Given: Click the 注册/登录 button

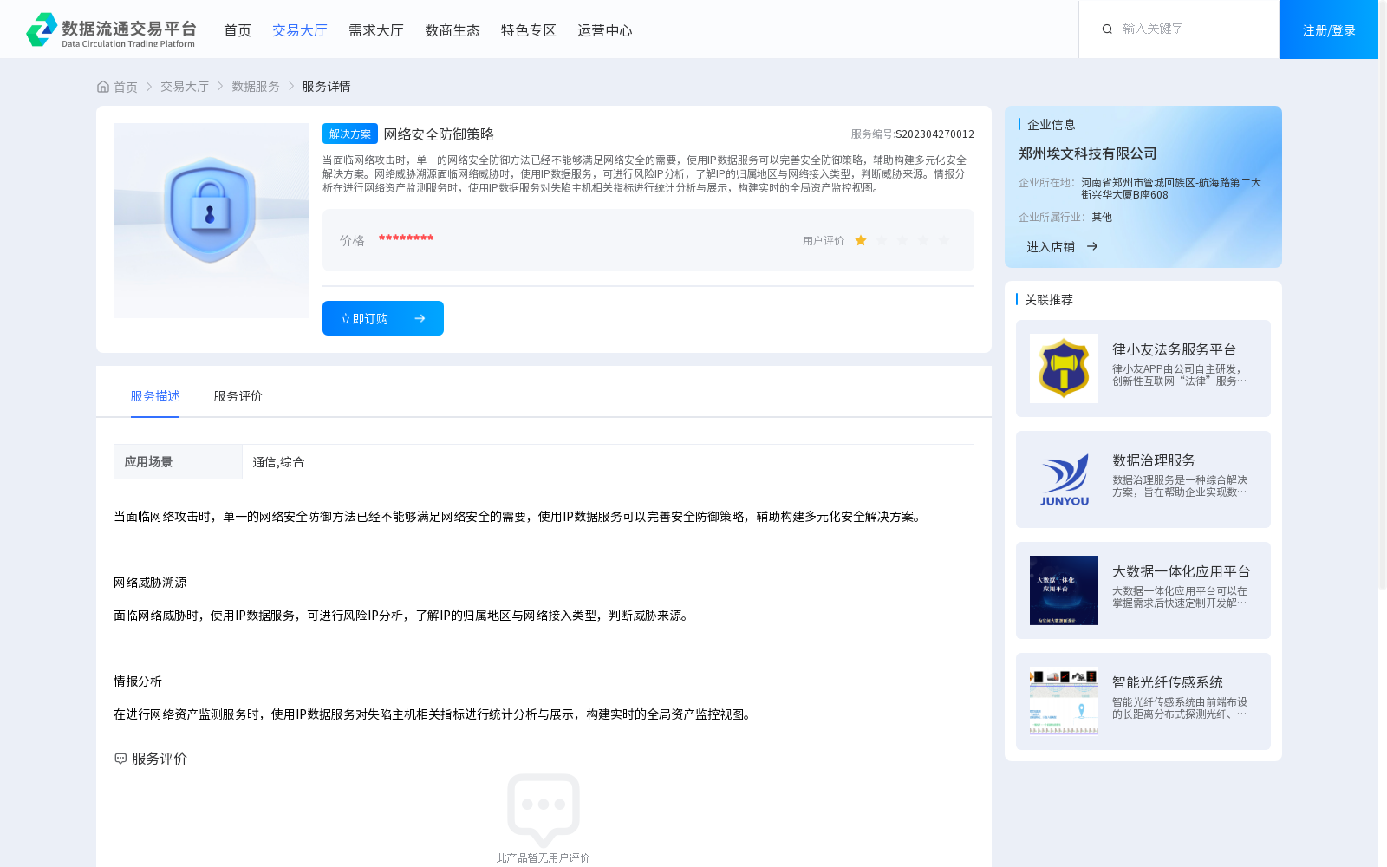Looking at the screenshot, I should pyautogui.click(x=1329, y=29).
